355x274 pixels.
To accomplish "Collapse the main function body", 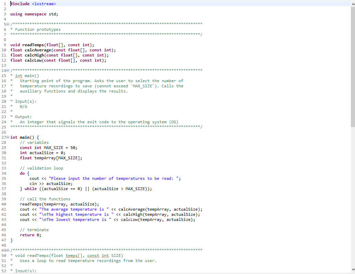I will pyautogui.click(x=7, y=137).
